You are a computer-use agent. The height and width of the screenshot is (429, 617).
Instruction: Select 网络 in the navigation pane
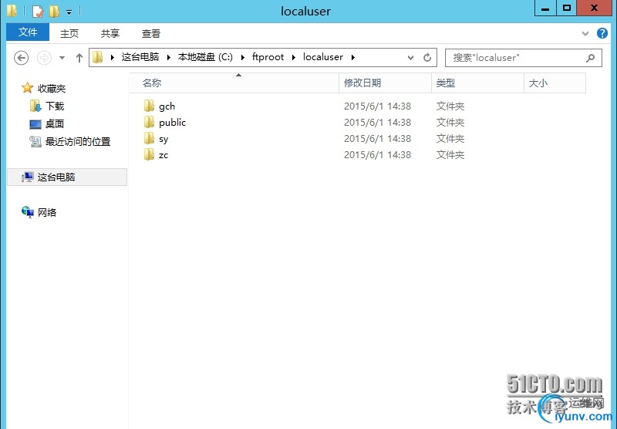click(47, 212)
